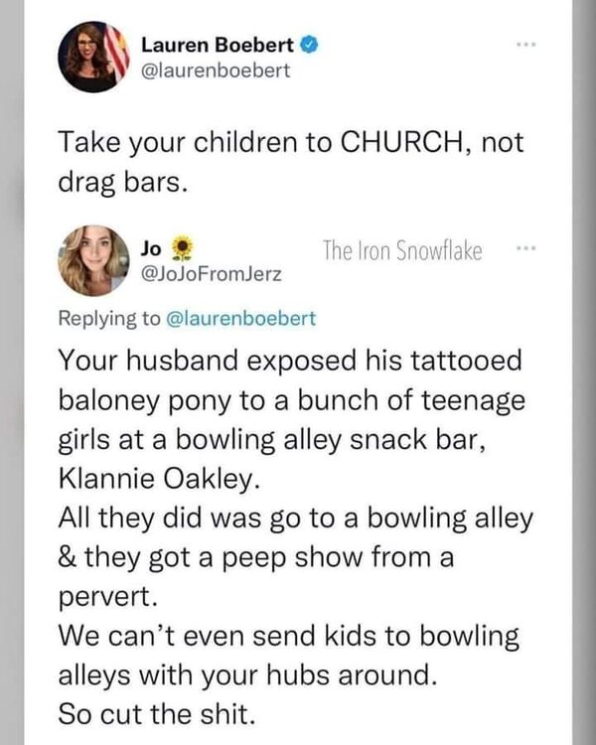Click Lauren Boebert's profile picture
Viewport: 596px width, 745px height.
tap(91, 58)
